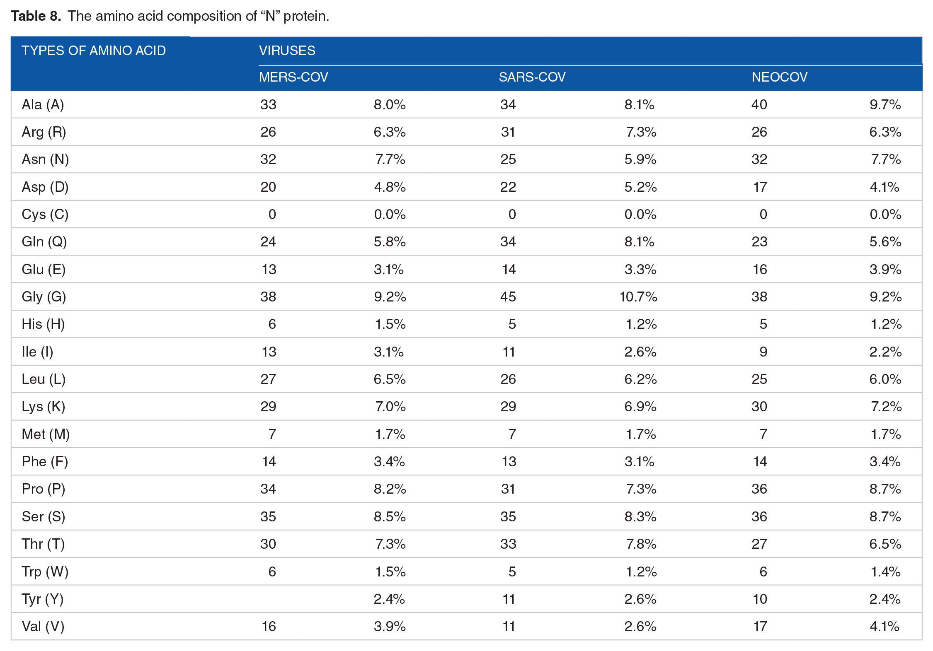Select the 10.7% cell in Gly row
Screen dimensions: 933x651
[638, 297]
